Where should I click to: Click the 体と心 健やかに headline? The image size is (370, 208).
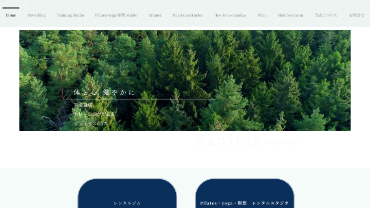click(104, 92)
